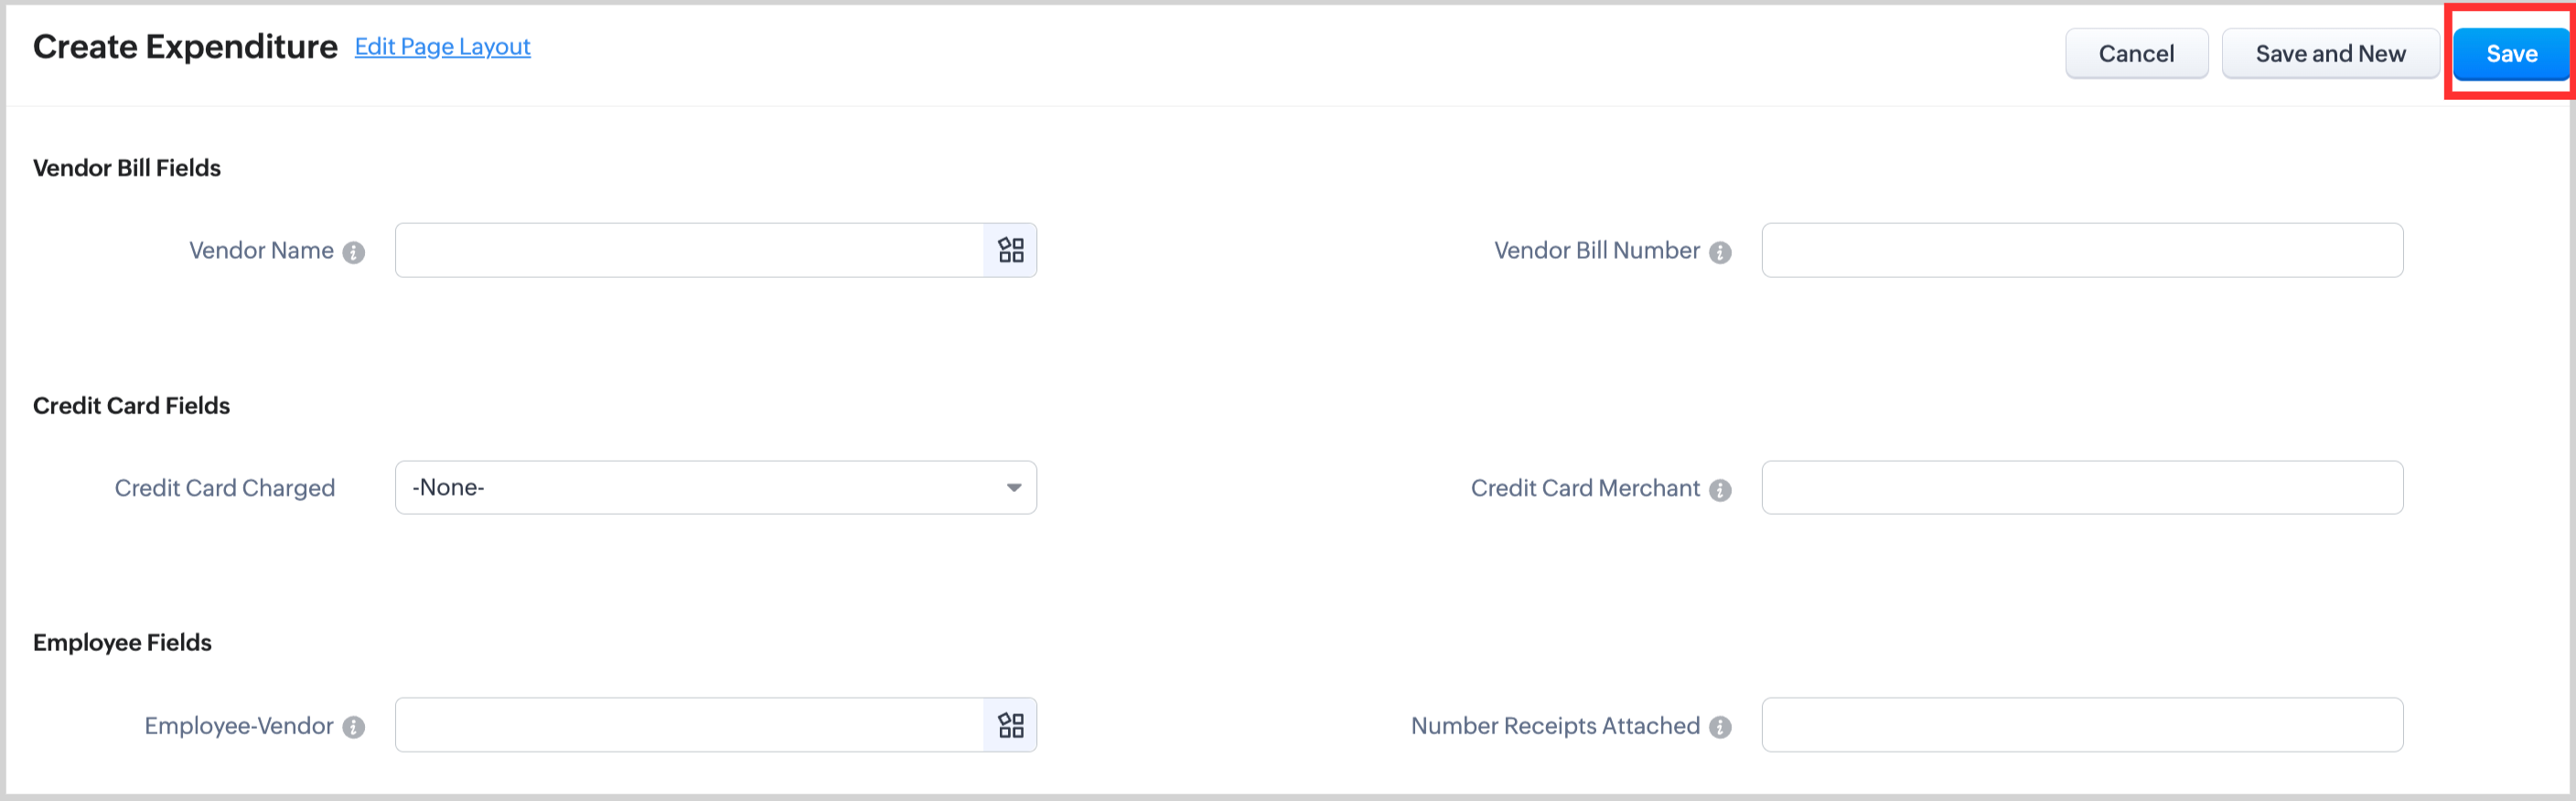Click the Create Expenditure page title
The width and height of the screenshot is (2576, 801).
point(185,47)
